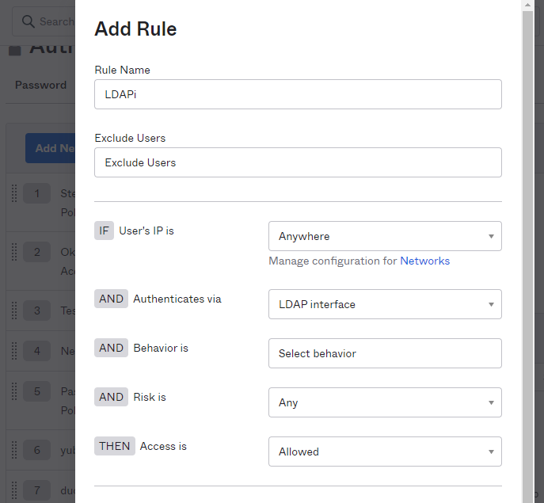Click the drag handle for rule 1
The width and height of the screenshot is (544, 503).
tap(13, 193)
